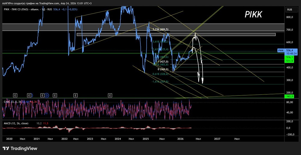Image resolution: width=301 pixels, height=155 pixels.
Task: Click the price axis value 700,0
Action: [x=290, y=30]
